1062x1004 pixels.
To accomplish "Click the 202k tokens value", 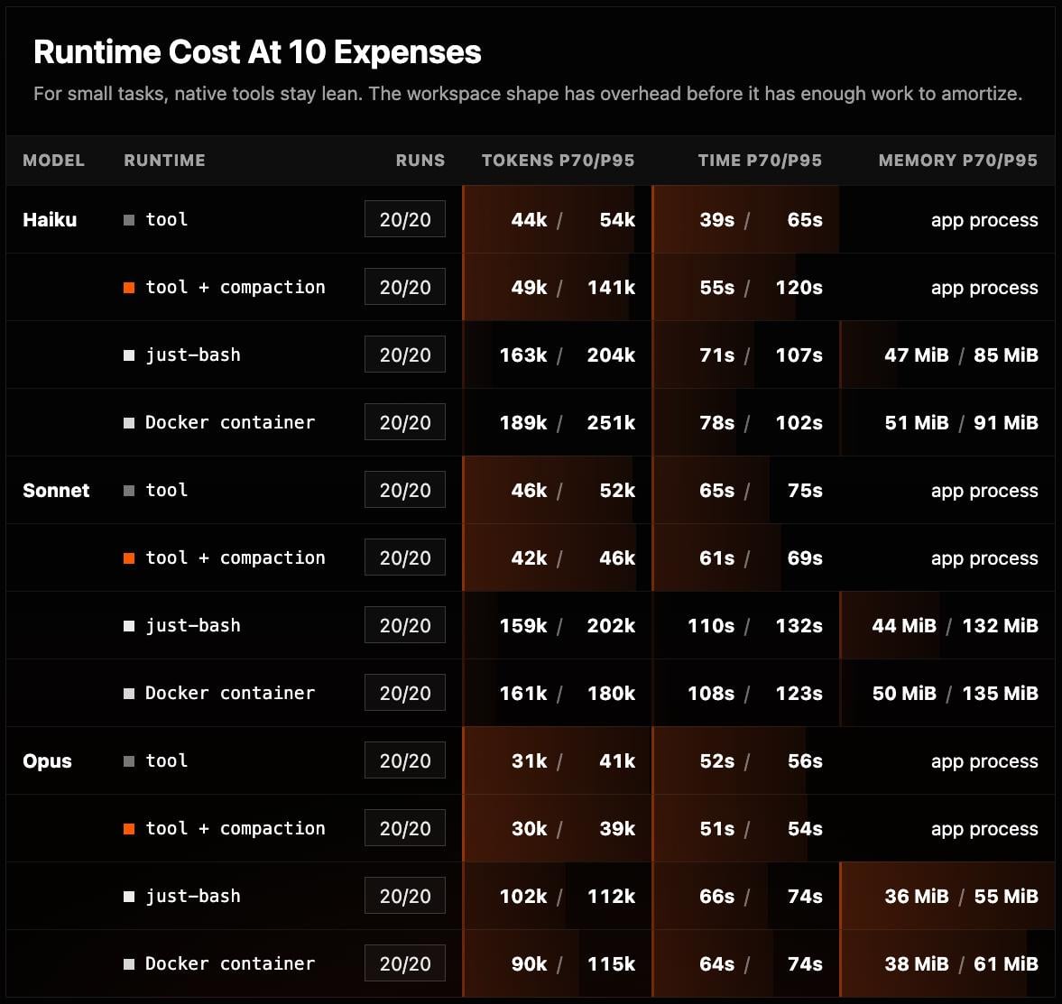I will click(611, 625).
